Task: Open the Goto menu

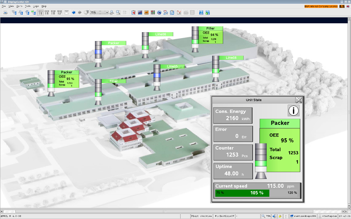Action: point(19,6)
